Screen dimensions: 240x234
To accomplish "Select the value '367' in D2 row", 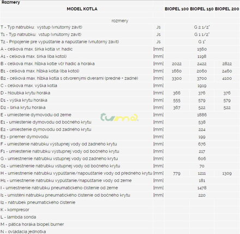I will coord(177,108).
